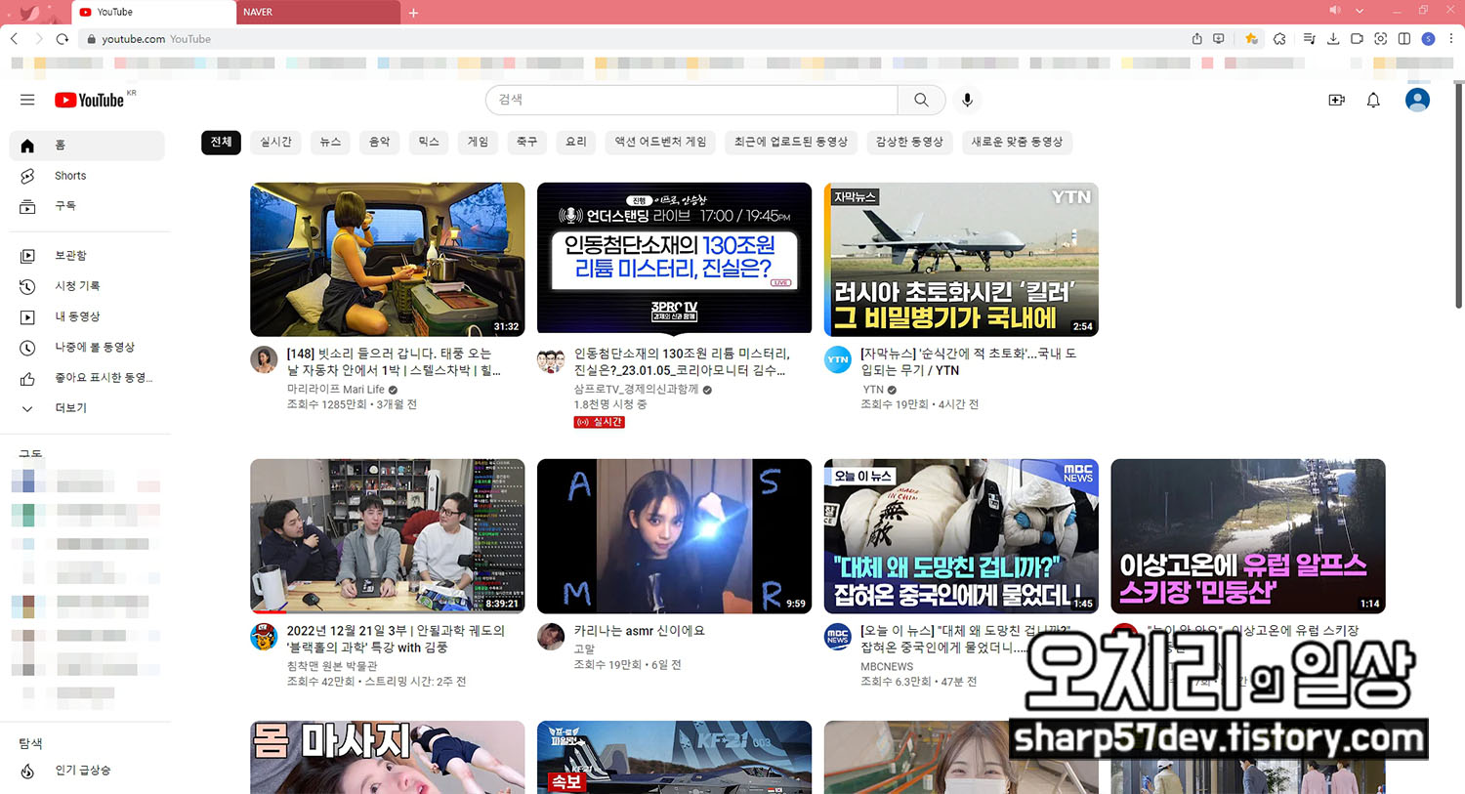
Task: Select 최근에 업로드된 동영상 chip
Action: point(791,143)
